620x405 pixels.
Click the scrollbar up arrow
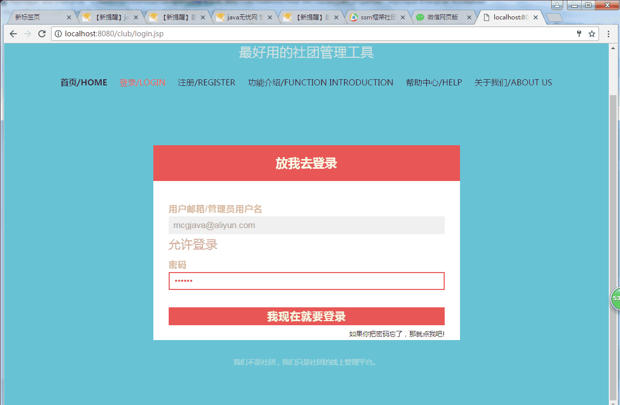(x=613, y=48)
